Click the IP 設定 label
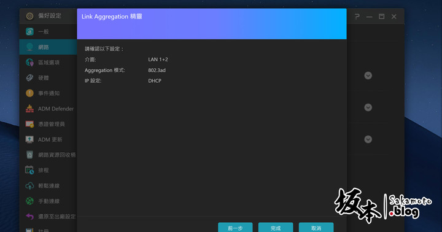Image resolution: width=442 pixels, height=232 pixels. (x=93, y=80)
